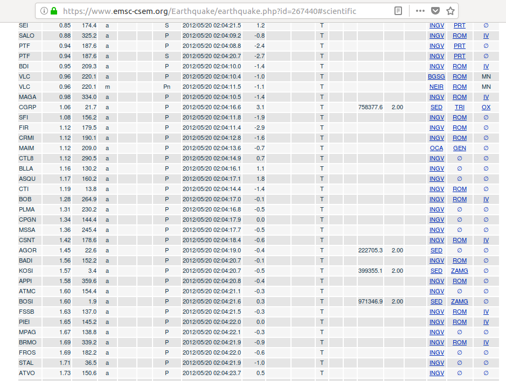This screenshot has width=506, height=381.
Task: Toggle reader view icon in address bar
Action: coord(398,11)
